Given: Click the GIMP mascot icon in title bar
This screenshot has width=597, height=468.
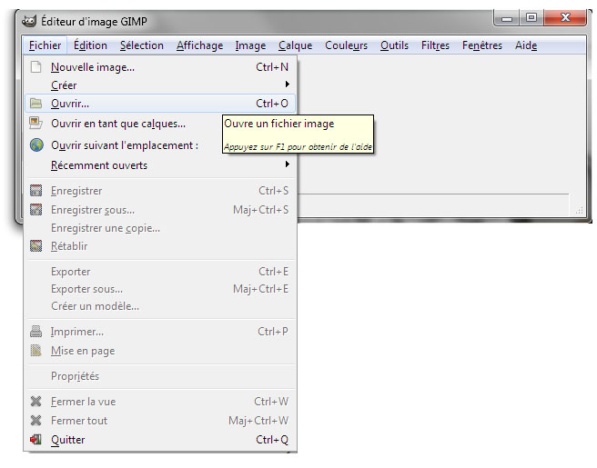Looking at the screenshot, I should pyautogui.click(x=29, y=21).
